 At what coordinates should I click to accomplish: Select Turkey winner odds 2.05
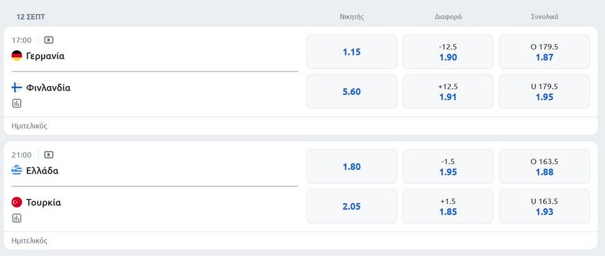click(x=352, y=206)
